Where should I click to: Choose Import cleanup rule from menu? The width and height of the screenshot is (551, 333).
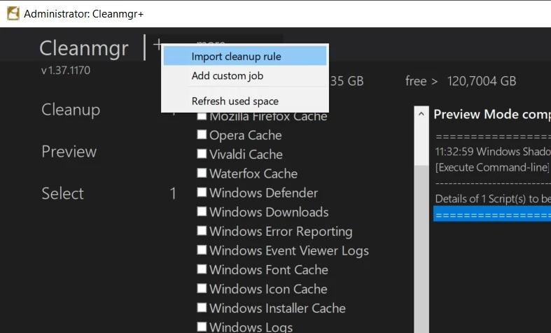click(245, 57)
